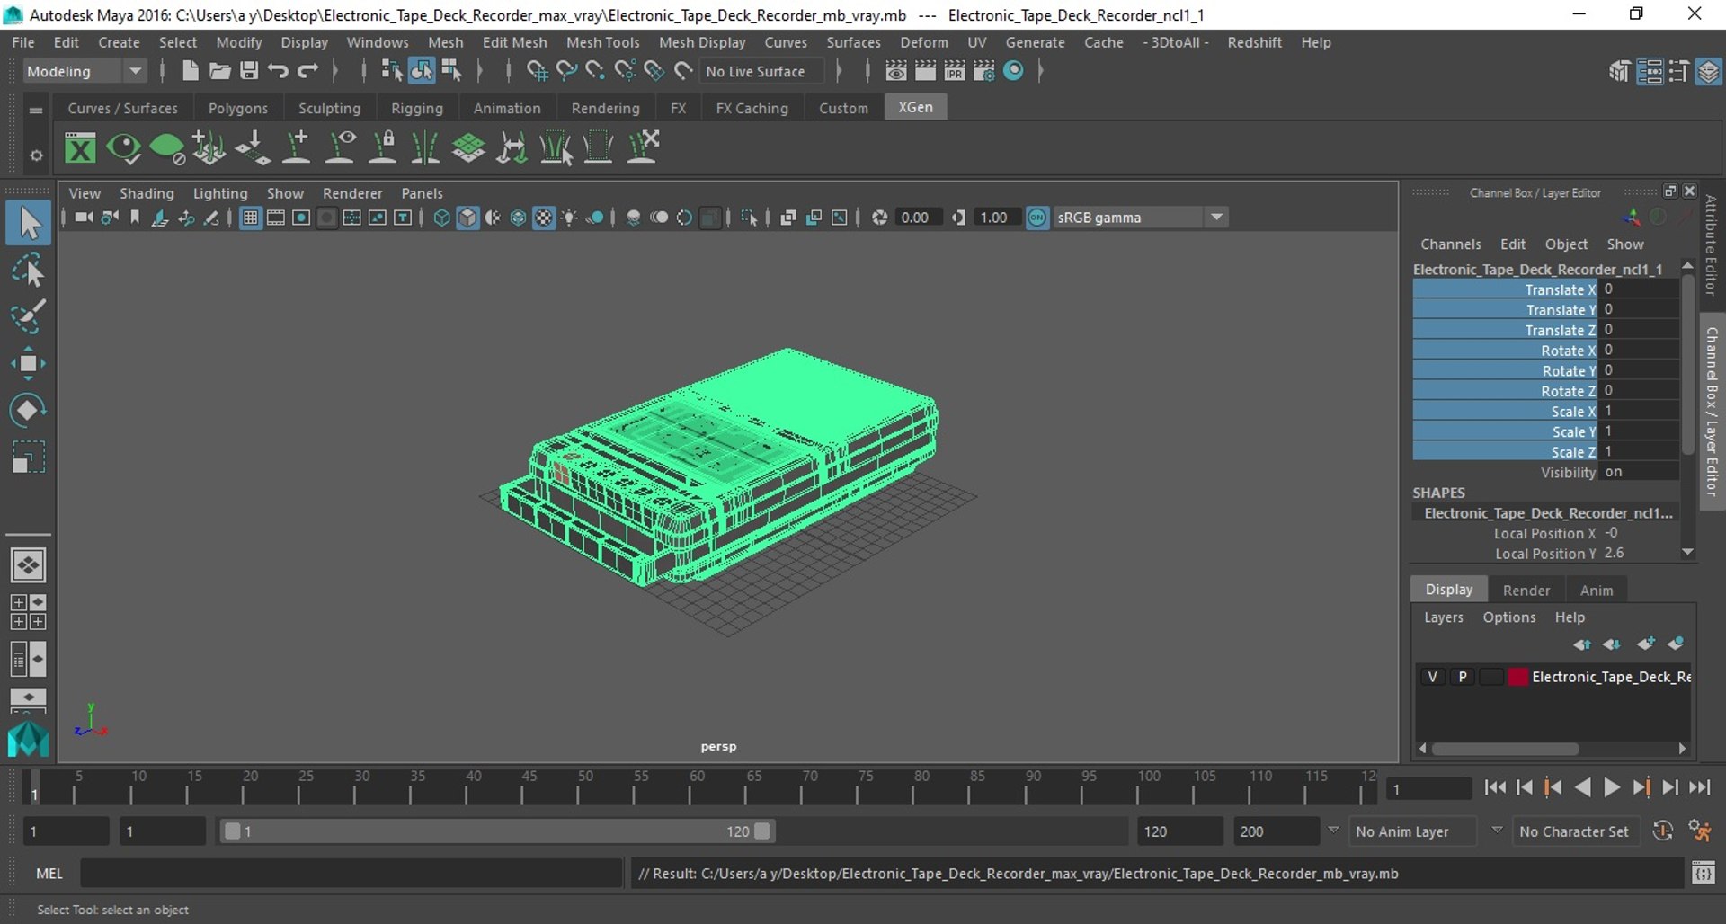Activate the Lasso select tool
Screen dimensions: 1726x924
click(28, 270)
